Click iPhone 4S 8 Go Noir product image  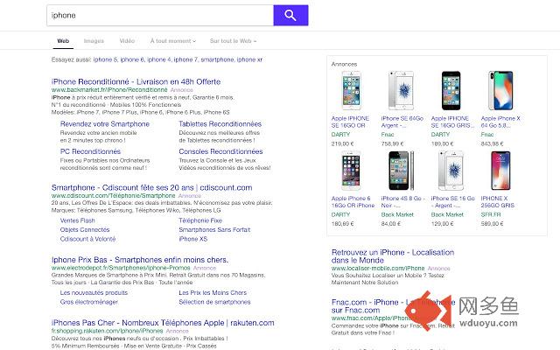pyautogui.click(x=401, y=171)
